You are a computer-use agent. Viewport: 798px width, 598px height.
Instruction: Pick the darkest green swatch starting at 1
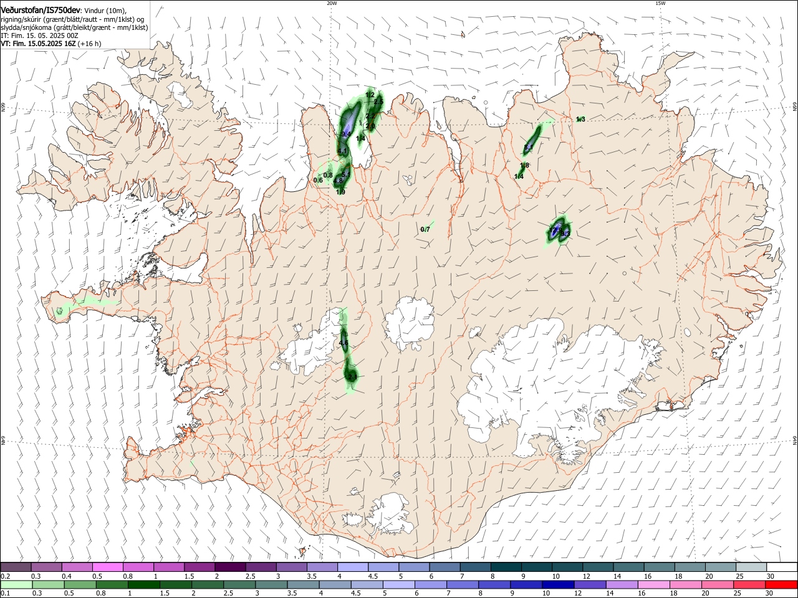point(144,585)
